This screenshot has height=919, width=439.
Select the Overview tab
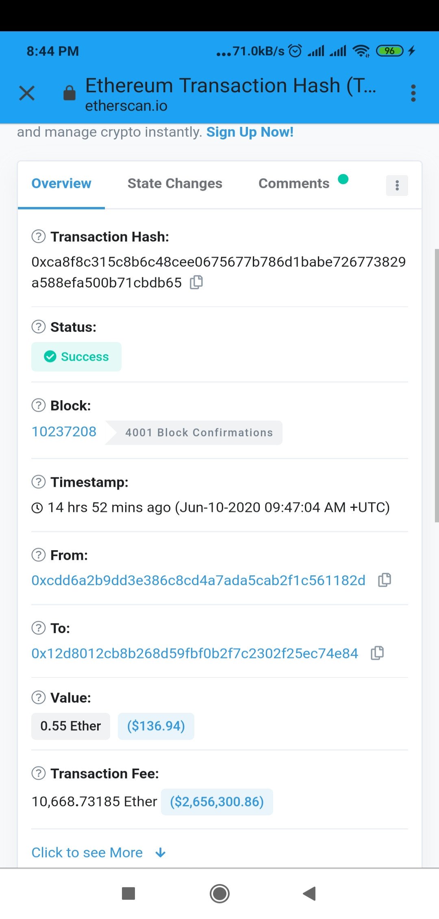61,184
